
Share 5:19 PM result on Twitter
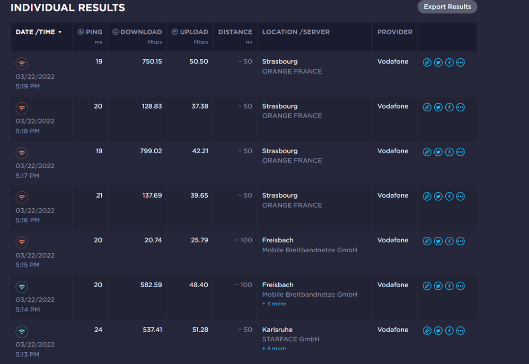(438, 63)
